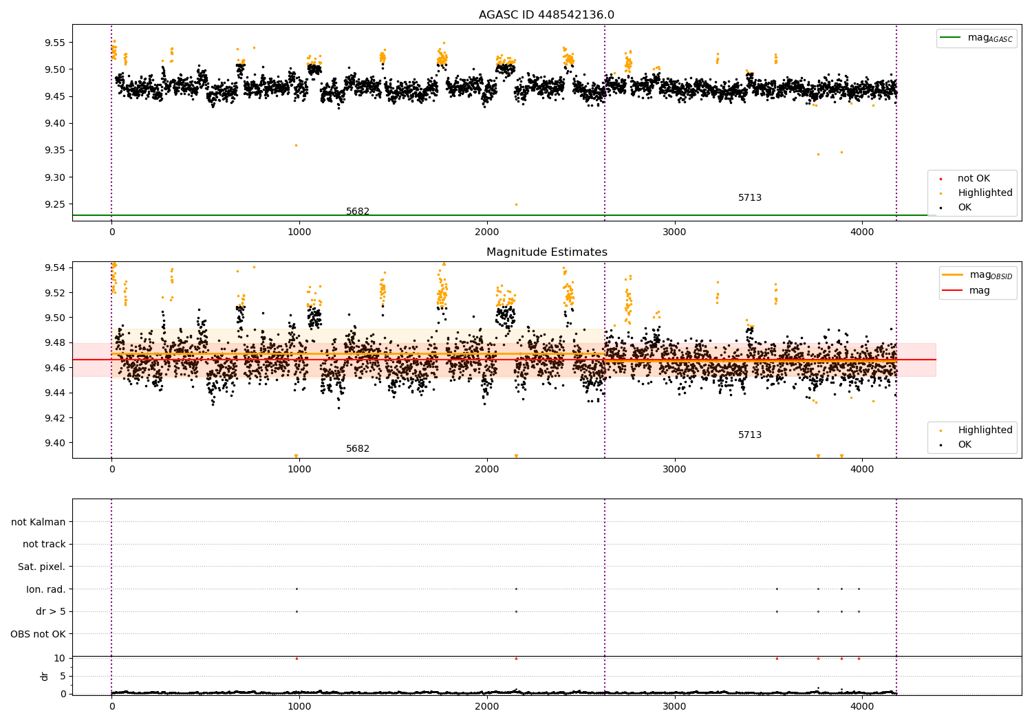Screen dimensions: 1032x722
Task: Click the 5713 obsid label in top plot
Action: coord(750,198)
